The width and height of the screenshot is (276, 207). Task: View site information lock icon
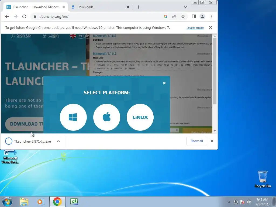click(35, 16)
